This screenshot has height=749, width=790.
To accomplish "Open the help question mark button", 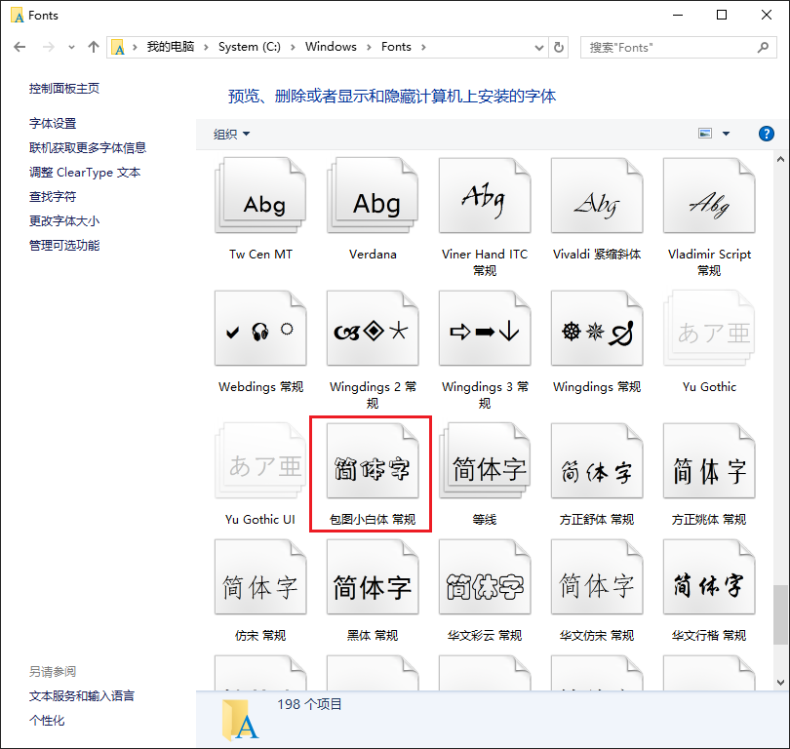I will pyautogui.click(x=766, y=134).
